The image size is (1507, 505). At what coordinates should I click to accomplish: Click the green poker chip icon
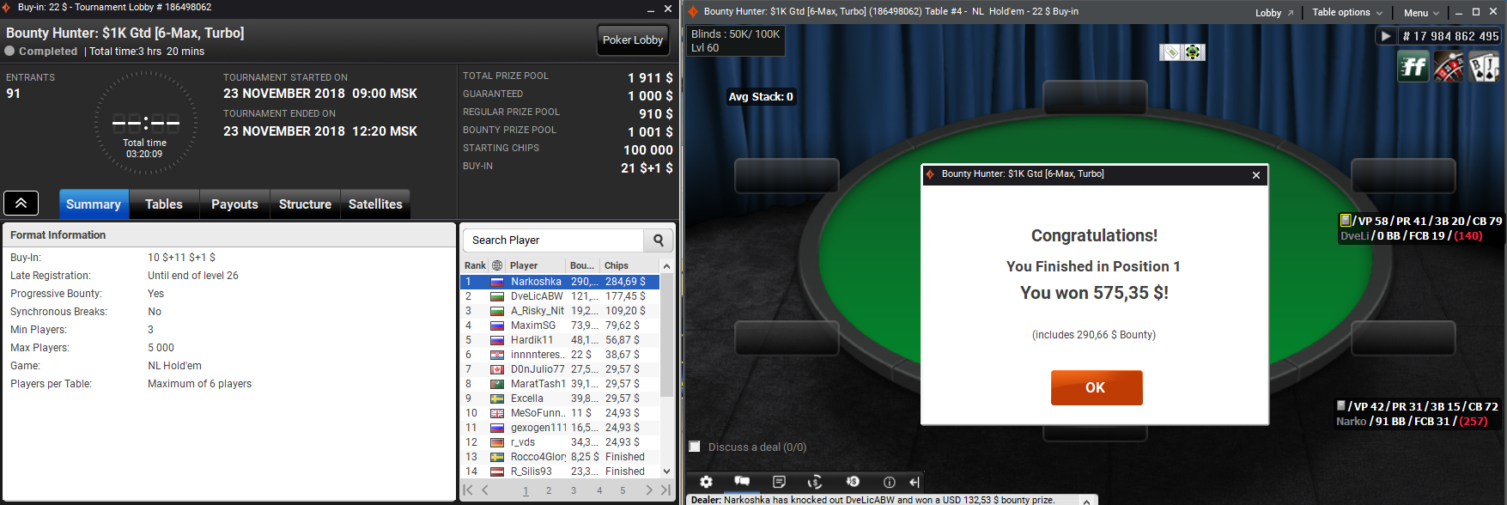(x=1194, y=52)
